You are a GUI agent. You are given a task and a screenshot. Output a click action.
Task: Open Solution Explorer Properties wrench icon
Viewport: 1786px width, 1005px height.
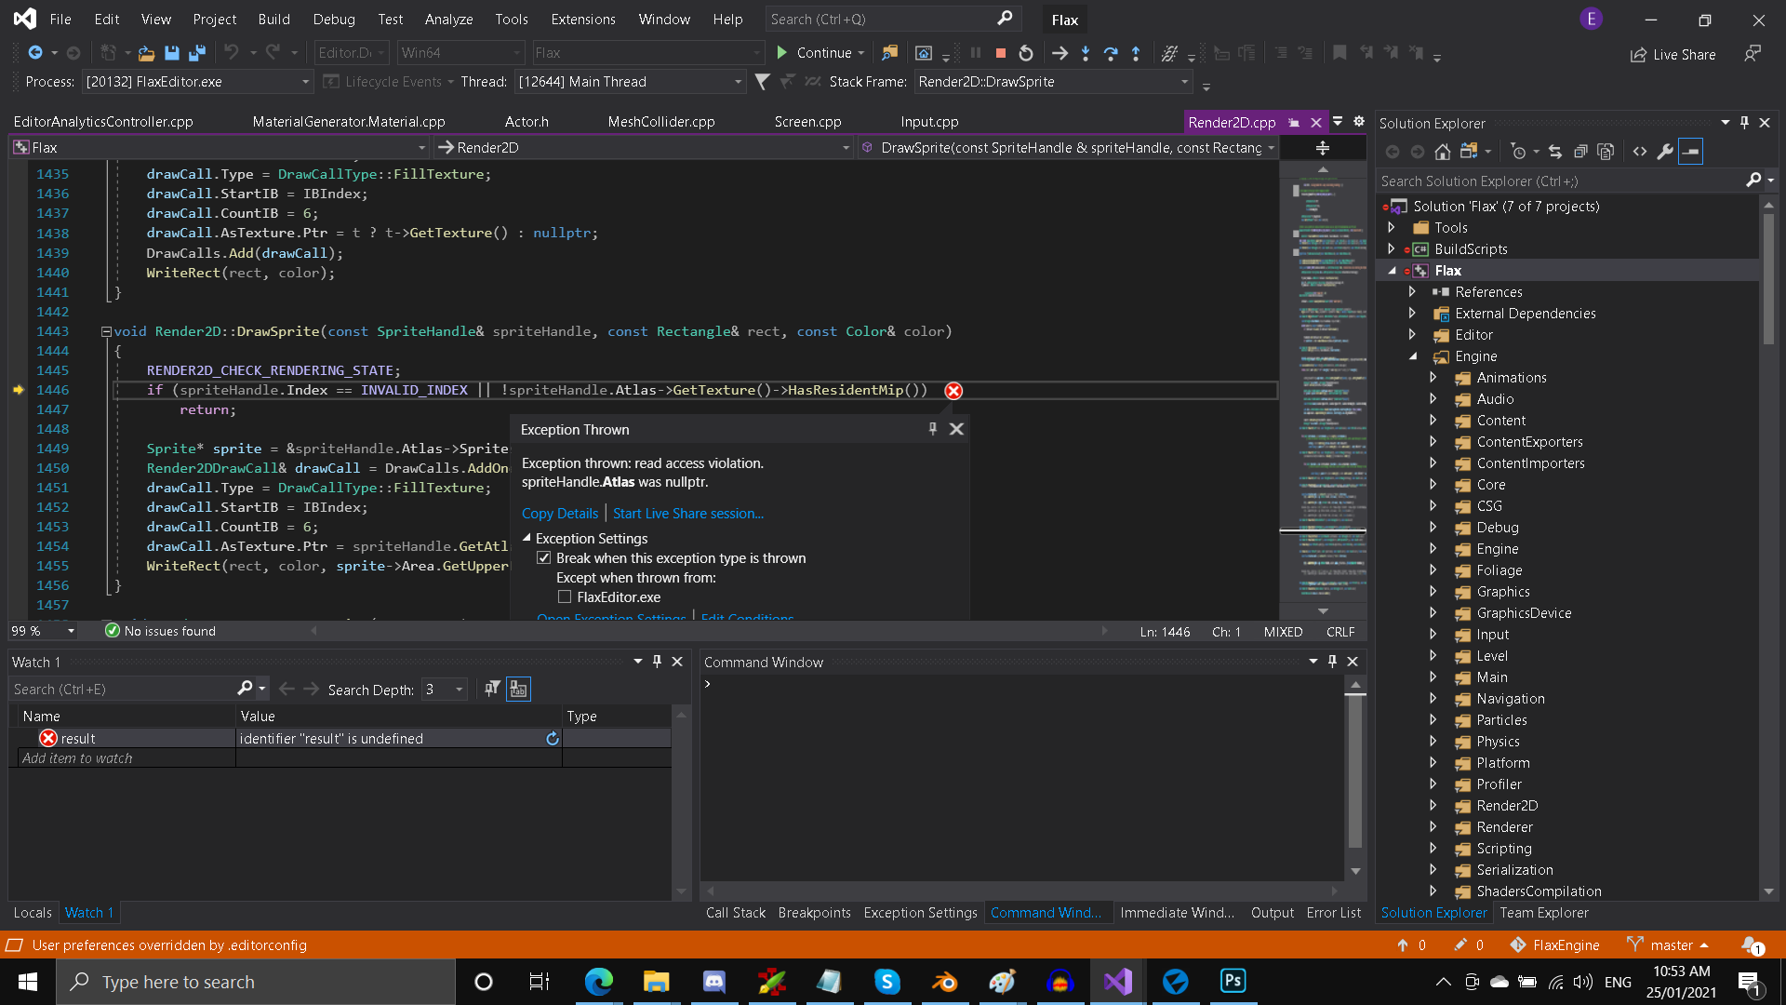point(1666,152)
